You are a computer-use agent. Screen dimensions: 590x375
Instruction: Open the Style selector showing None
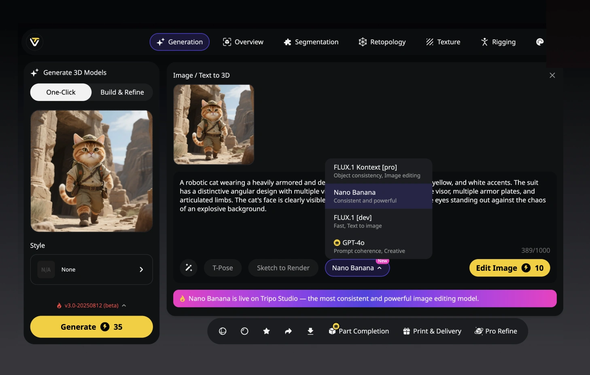tap(91, 270)
